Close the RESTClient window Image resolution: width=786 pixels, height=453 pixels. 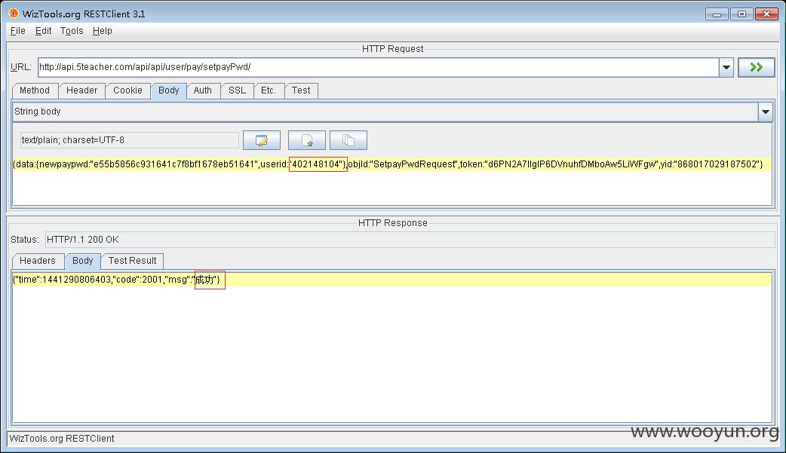click(x=766, y=14)
